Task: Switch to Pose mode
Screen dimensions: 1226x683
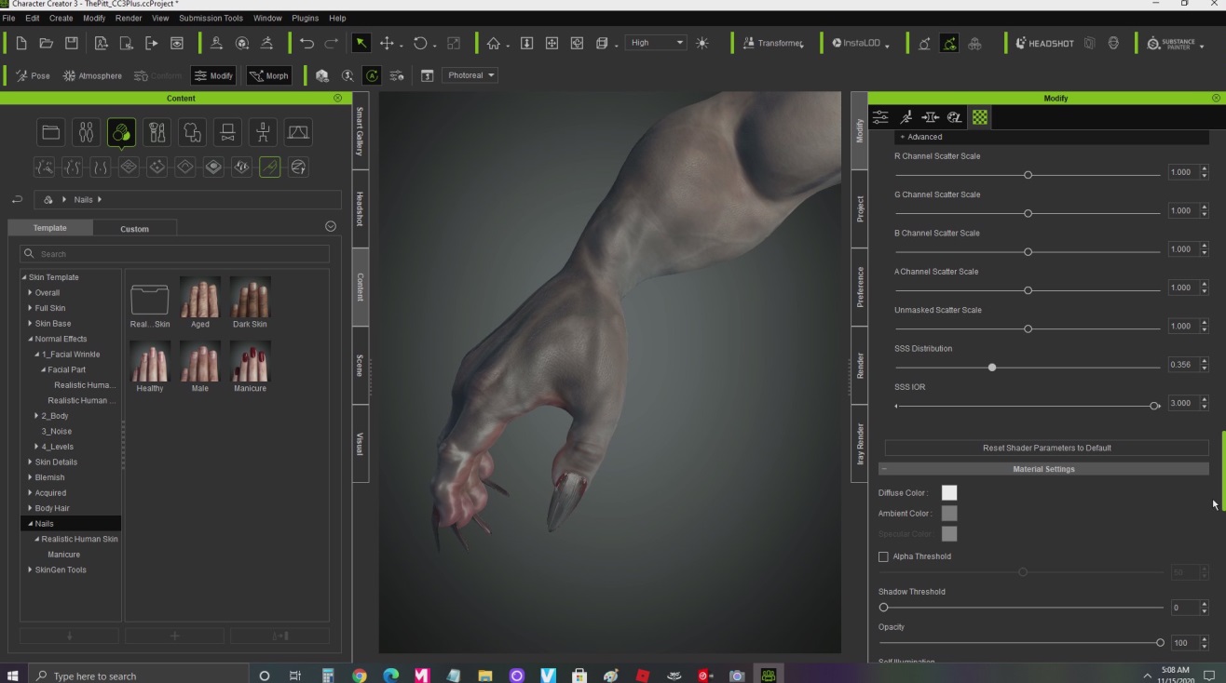Action: point(33,75)
